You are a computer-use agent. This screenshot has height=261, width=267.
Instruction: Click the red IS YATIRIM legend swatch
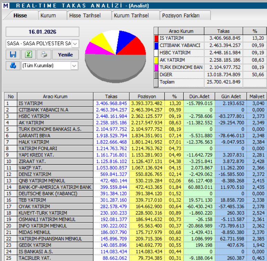click(x=156, y=38)
